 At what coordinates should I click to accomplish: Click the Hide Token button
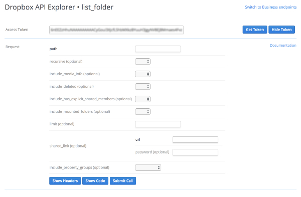point(281,30)
